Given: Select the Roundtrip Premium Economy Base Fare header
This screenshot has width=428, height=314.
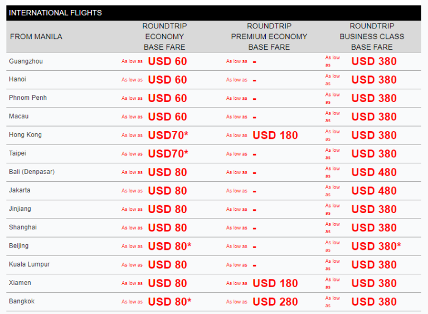Looking at the screenshot, I should tap(269, 36).
